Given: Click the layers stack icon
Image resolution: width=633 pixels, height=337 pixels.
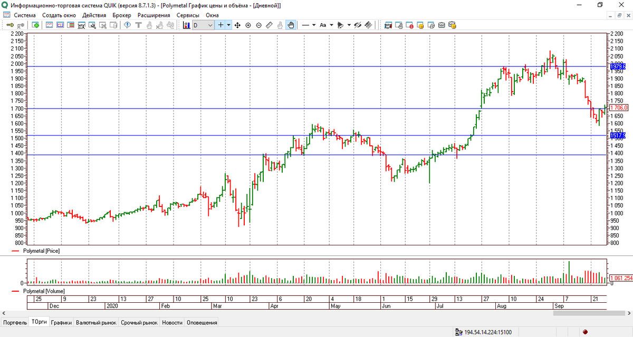Looking at the screenshot, I should tap(369, 25).
